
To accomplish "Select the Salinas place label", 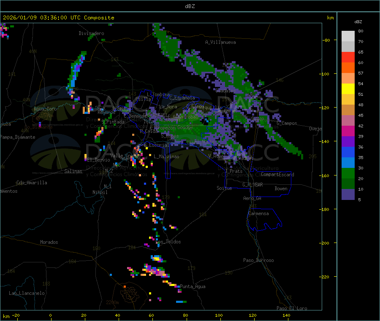I will pos(74,171).
